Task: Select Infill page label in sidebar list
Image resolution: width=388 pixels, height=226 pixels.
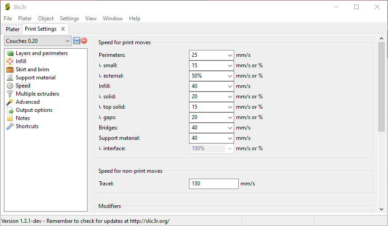Action: (x=21, y=61)
